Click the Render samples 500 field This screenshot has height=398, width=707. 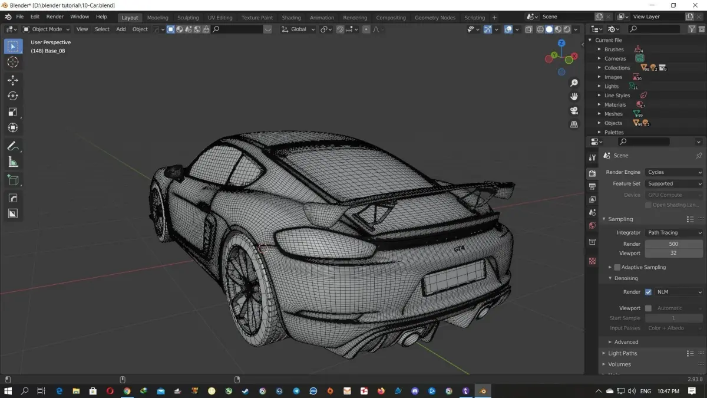pyautogui.click(x=674, y=244)
